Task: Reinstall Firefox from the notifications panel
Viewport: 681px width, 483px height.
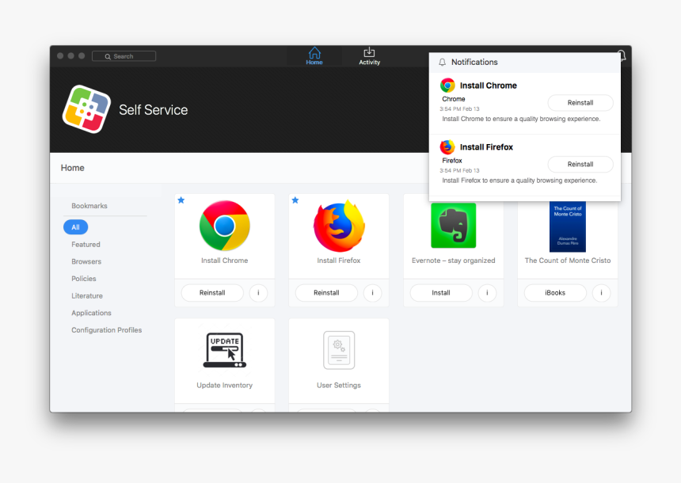Action: (580, 164)
